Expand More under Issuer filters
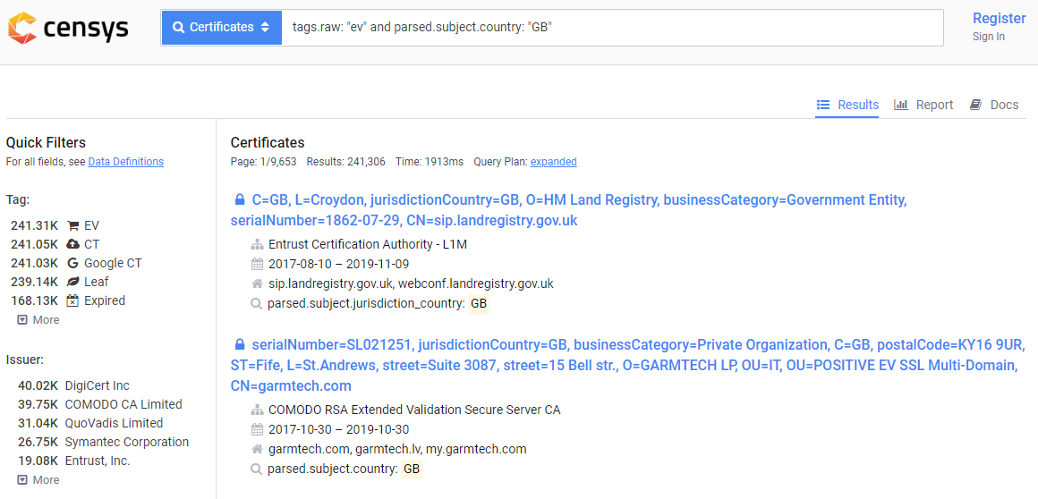 [38, 480]
